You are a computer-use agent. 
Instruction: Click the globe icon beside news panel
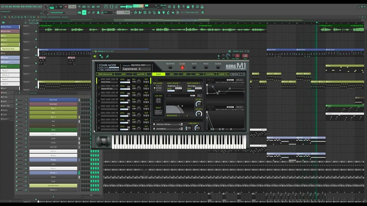tap(202, 12)
